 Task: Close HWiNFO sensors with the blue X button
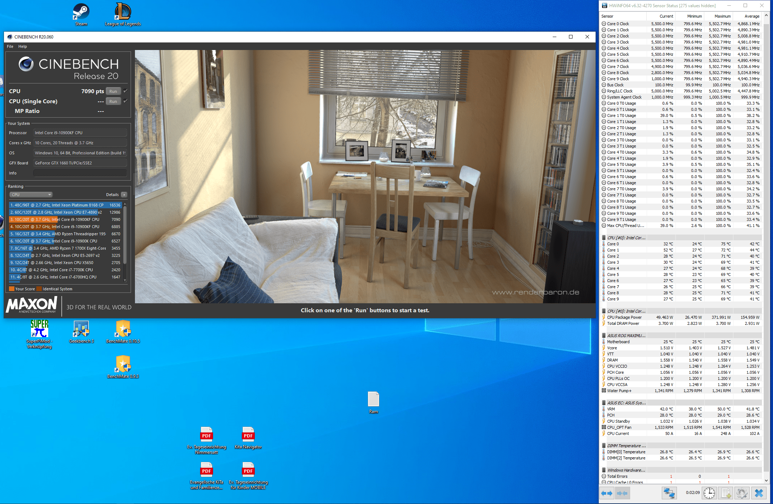coord(759,493)
